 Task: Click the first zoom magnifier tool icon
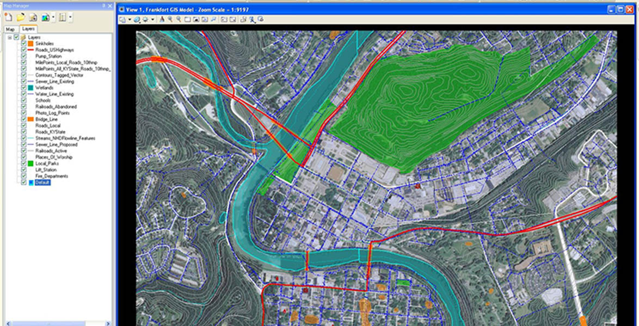[170, 20]
